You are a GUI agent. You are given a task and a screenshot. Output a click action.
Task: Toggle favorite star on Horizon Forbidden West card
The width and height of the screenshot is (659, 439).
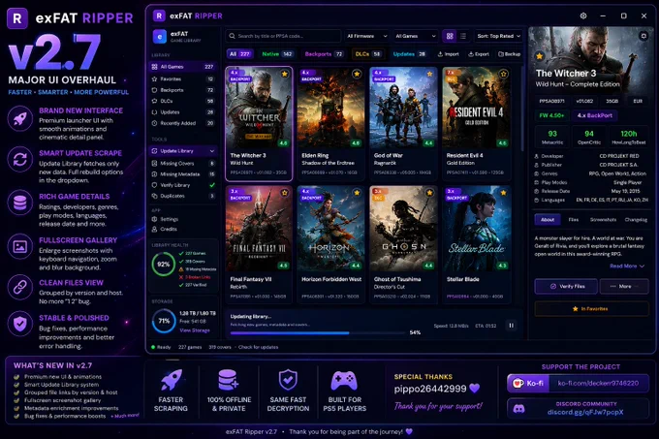click(357, 193)
